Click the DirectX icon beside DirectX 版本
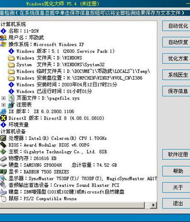The width and height of the screenshot is (190, 222). tap(3, 118)
